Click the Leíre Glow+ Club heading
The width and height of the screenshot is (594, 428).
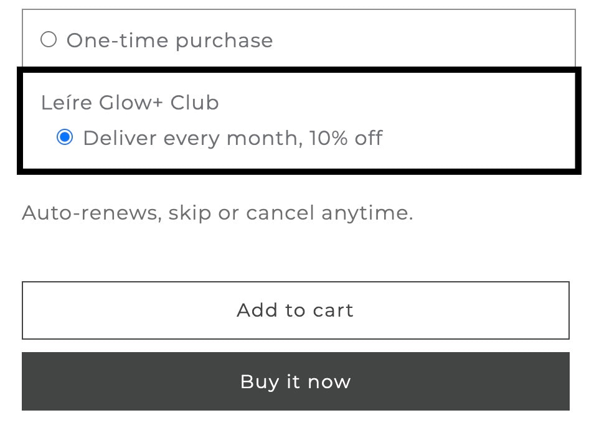click(130, 103)
